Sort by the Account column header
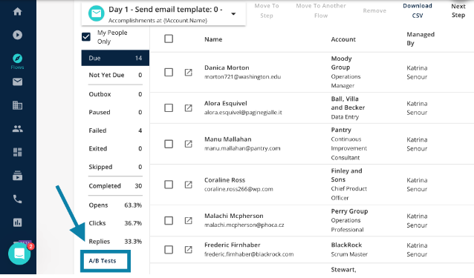 343,39
